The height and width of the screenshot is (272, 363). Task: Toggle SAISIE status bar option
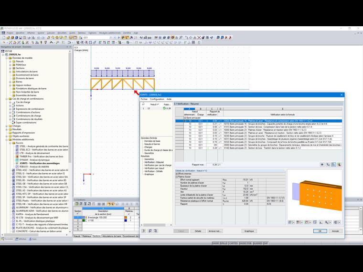coord(215,243)
